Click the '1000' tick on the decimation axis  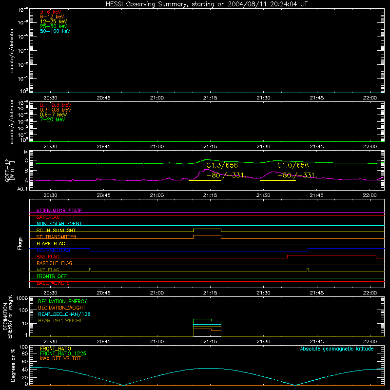pyautogui.click(x=22, y=298)
